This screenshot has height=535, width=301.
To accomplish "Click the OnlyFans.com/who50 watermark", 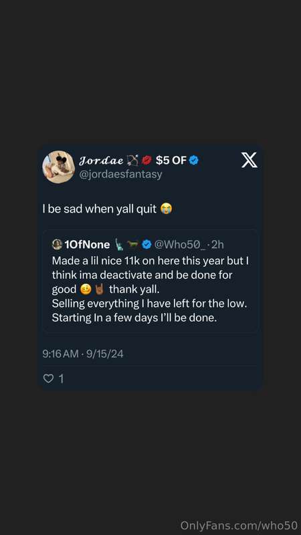I will click(x=239, y=525).
